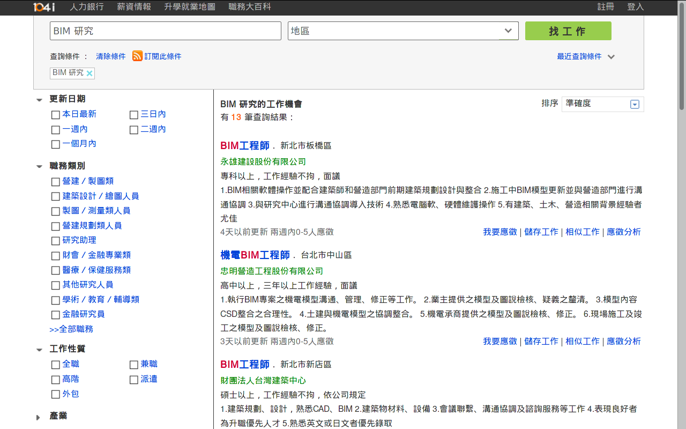Image resolution: width=686 pixels, height=429 pixels.
Task: Check the 一週內 checkbox
Action: point(56,130)
